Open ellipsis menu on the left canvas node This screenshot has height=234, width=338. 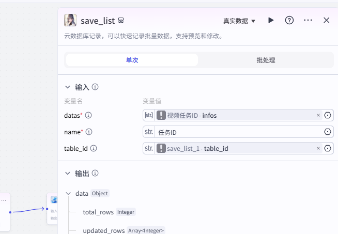(4, 200)
